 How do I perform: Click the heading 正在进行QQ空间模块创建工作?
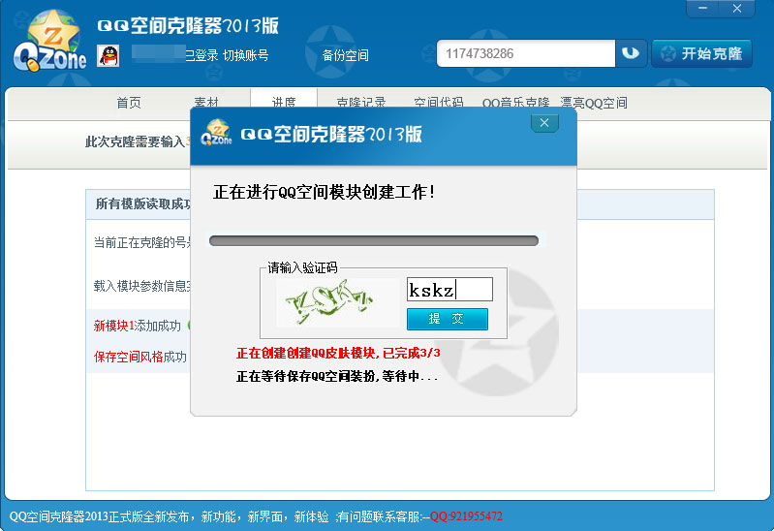coord(324,192)
